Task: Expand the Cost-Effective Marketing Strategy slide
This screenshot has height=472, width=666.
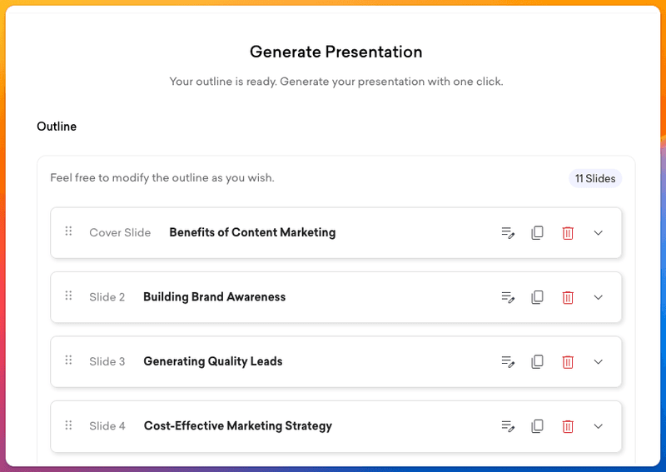Action: 598,426
